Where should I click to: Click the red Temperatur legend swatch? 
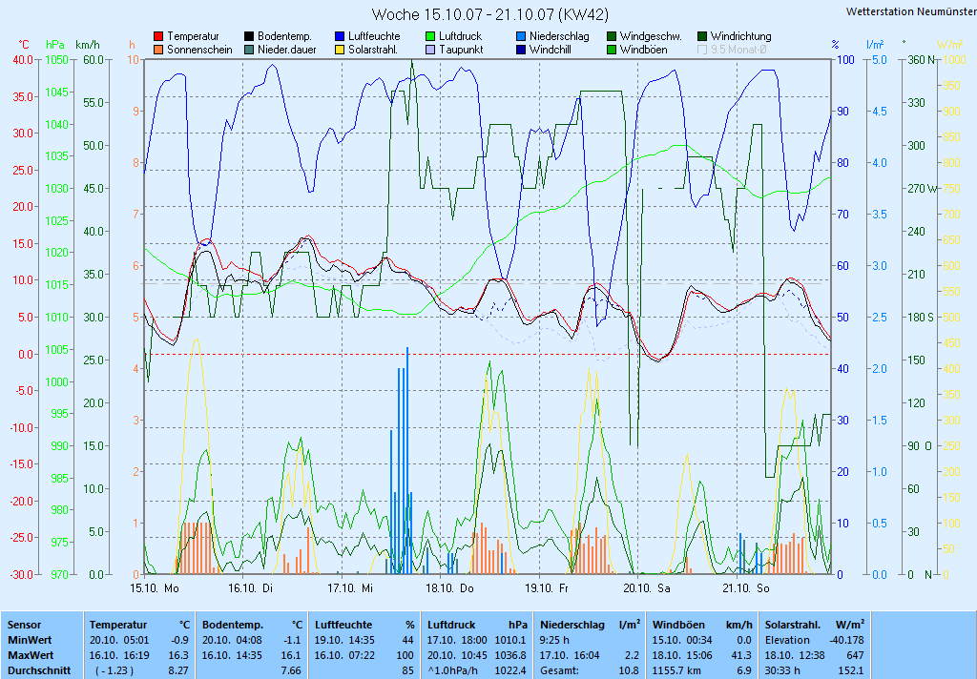[x=158, y=36]
